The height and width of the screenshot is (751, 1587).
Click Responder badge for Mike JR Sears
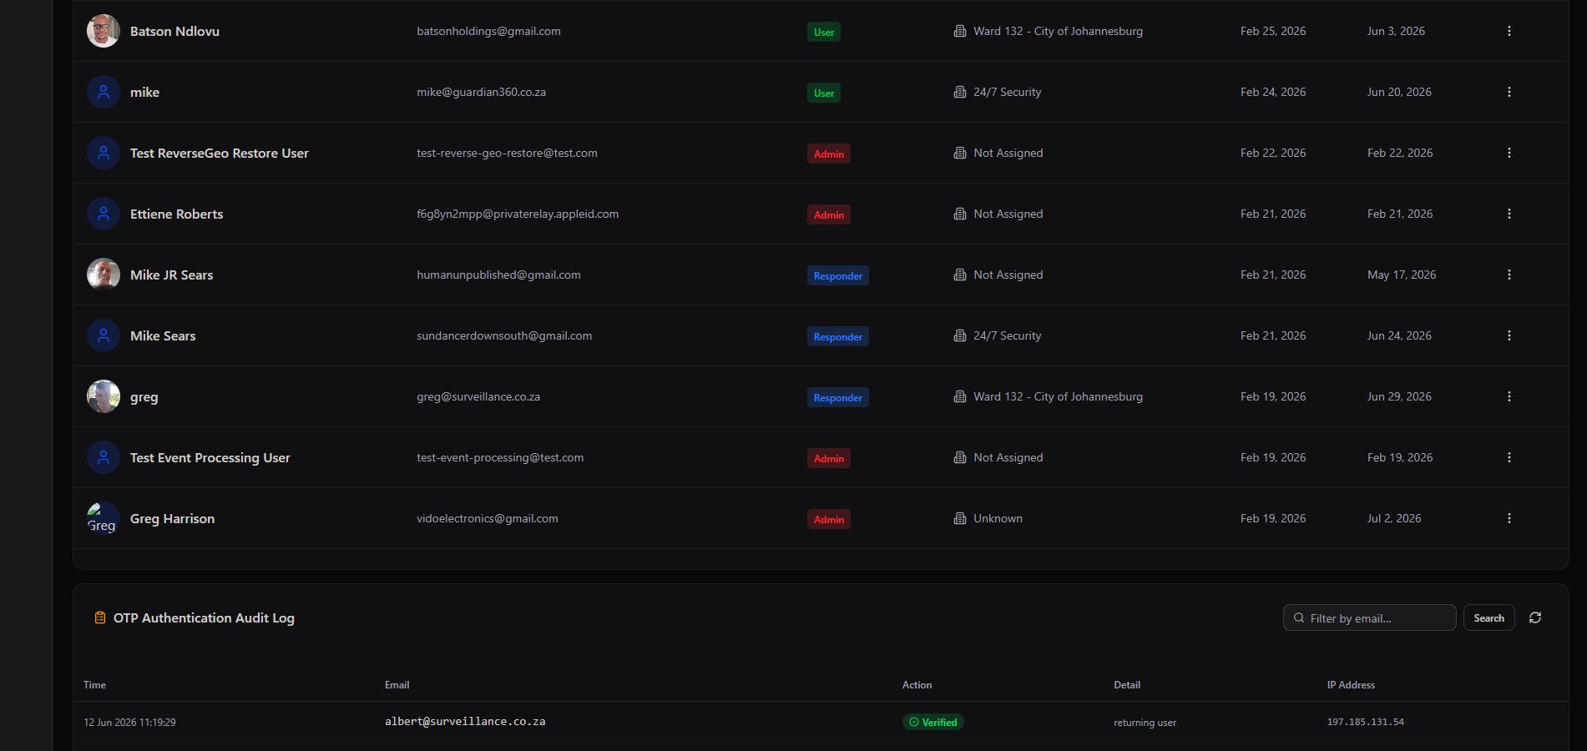837,276
